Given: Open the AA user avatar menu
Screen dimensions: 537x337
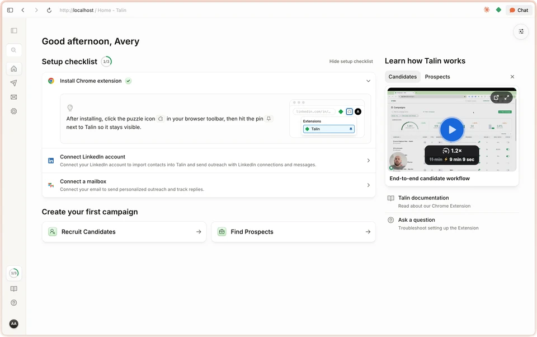Looking at the screenshot, I should click(13, 324).
